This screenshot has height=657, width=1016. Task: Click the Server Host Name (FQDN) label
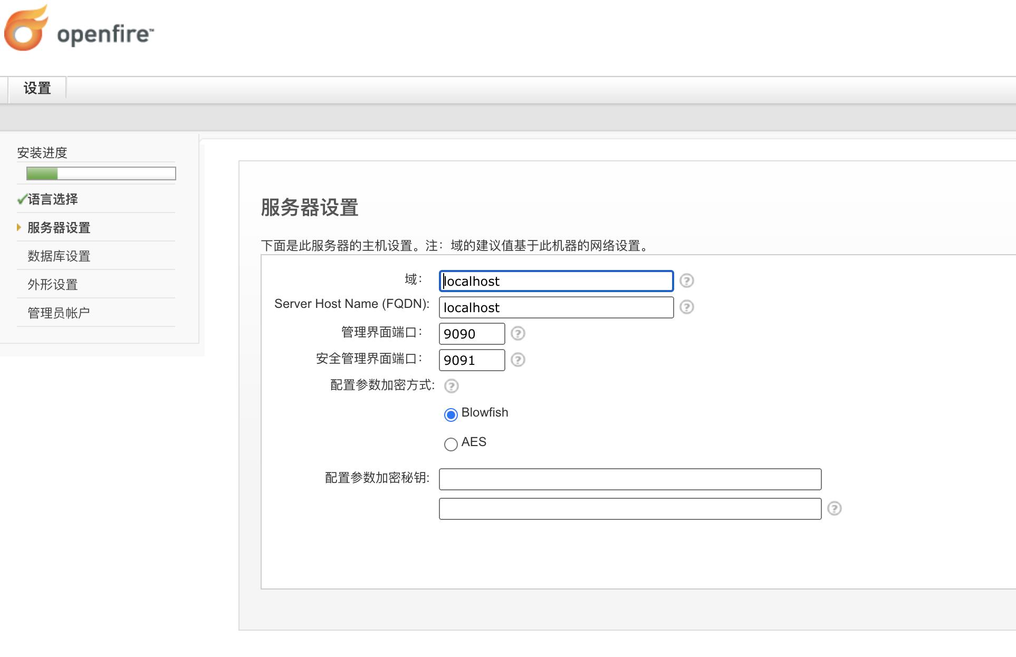[352, 304]
